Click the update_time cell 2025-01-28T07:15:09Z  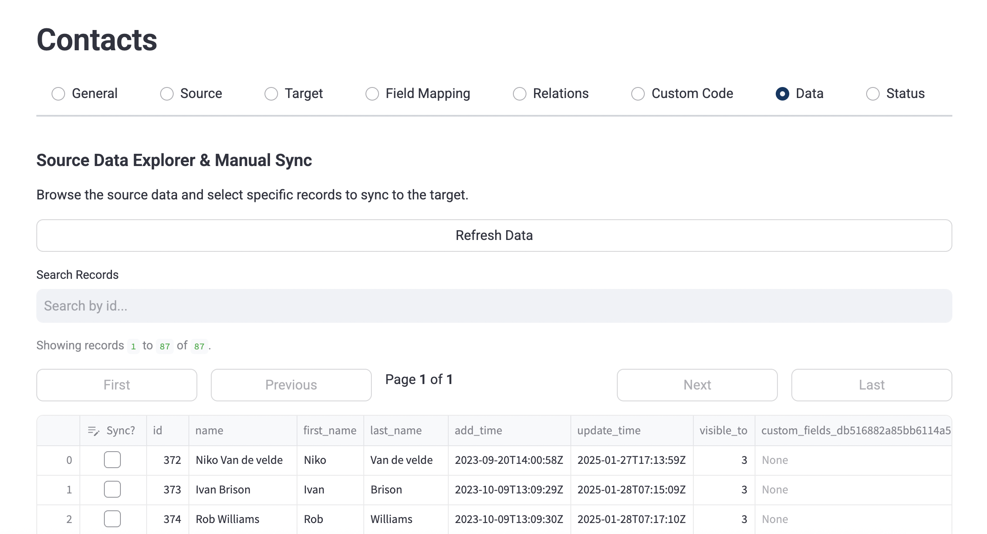click(632, 490)
